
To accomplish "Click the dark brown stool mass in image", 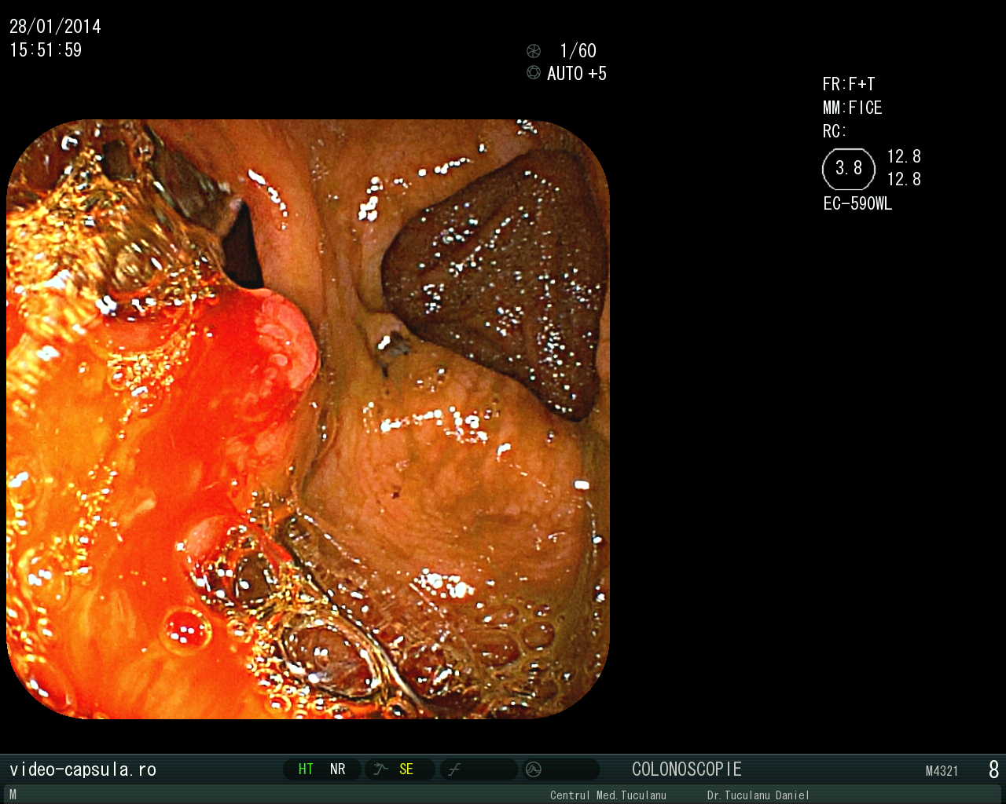I will coord(495,275).
